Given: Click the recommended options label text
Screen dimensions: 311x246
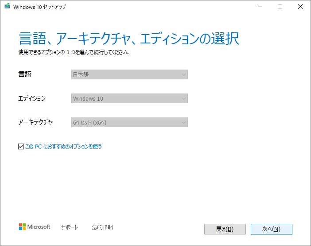Looking at the screenshot, I should (63, 147).
